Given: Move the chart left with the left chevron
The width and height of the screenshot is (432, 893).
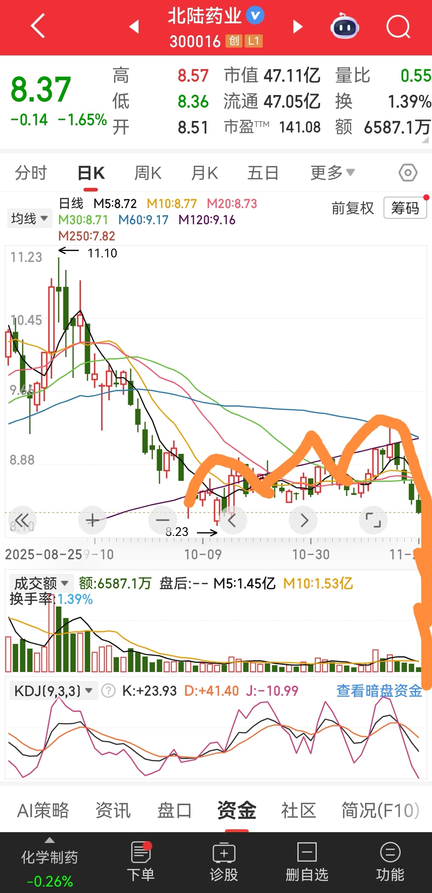Looking at the screenshot, I should pyautogui.click(x=233, y=520).
